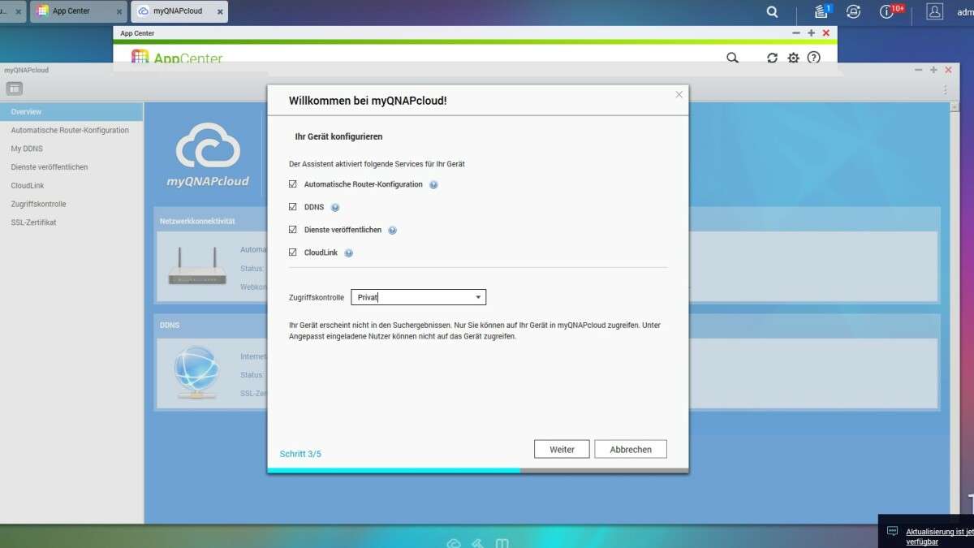Open the external devices icon in top bar
This screenshot has width=974, height=548.
[853, 11]
